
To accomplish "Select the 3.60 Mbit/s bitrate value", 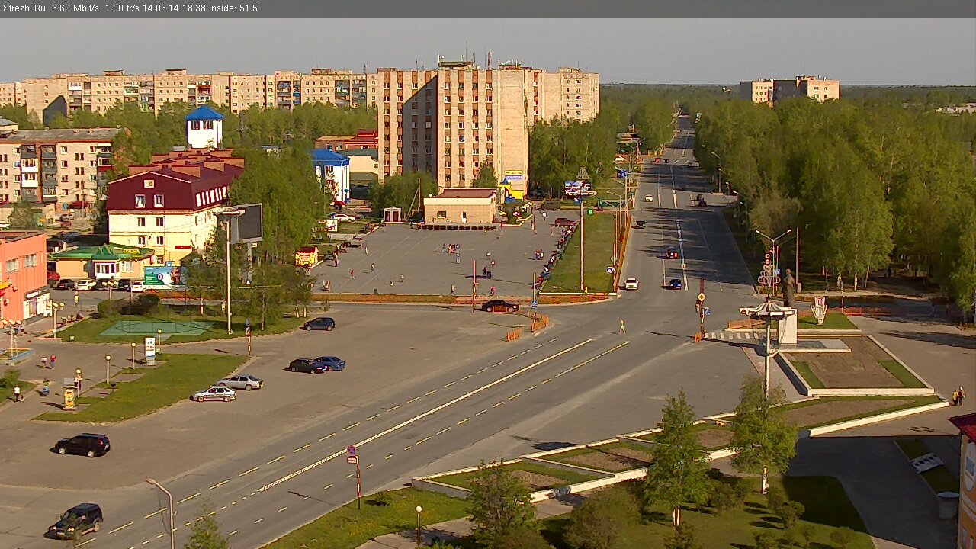I will 75,8.
